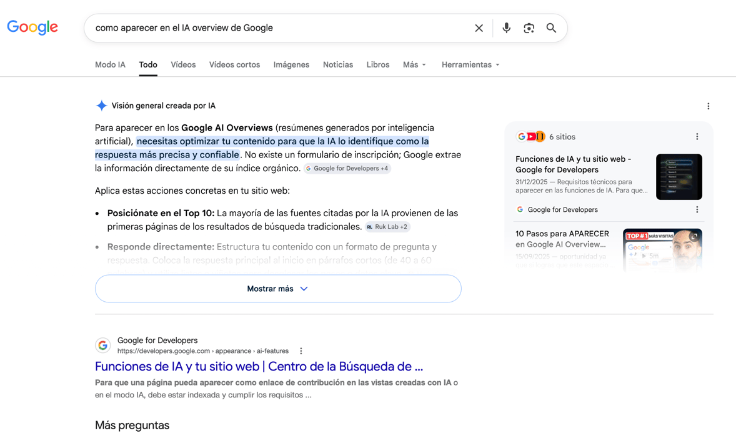Click Google favicon of first organic result
Screen dimensions: 736x438
point(103,346)
